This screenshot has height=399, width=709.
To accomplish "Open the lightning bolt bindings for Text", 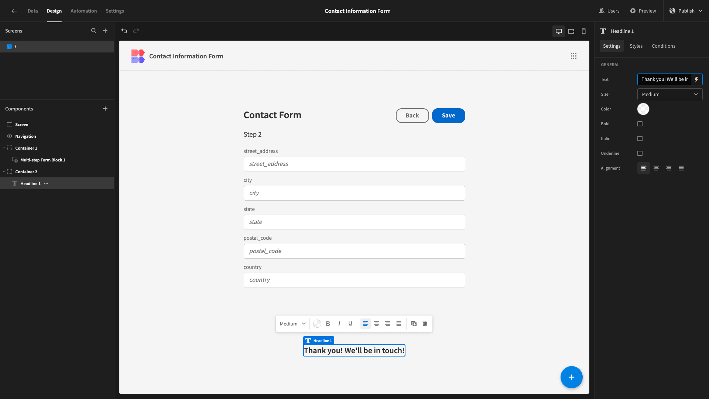I will [x=696, y=79].
